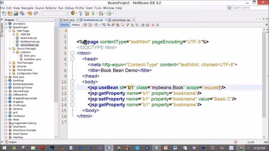Click the Undo arrow icon
Image resolution: width=269 pixels, height=151 pixels.
[x=30, y=13]
